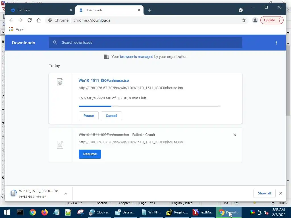Click TextMaker status bar 'Ins' indicator
This screenshot has width=291, height=218.
pos(226,203)
